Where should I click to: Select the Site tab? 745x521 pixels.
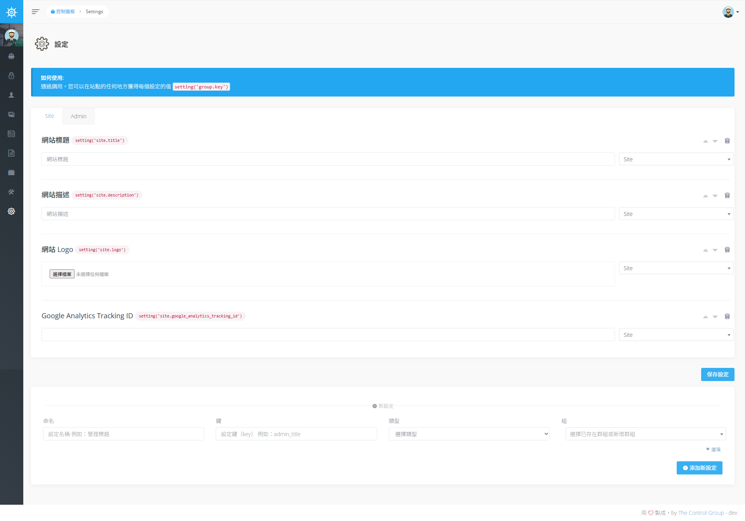click(49, 116)
